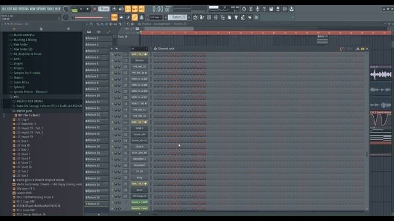
Task: Open the ADD menu
Action: coord(15,9)
